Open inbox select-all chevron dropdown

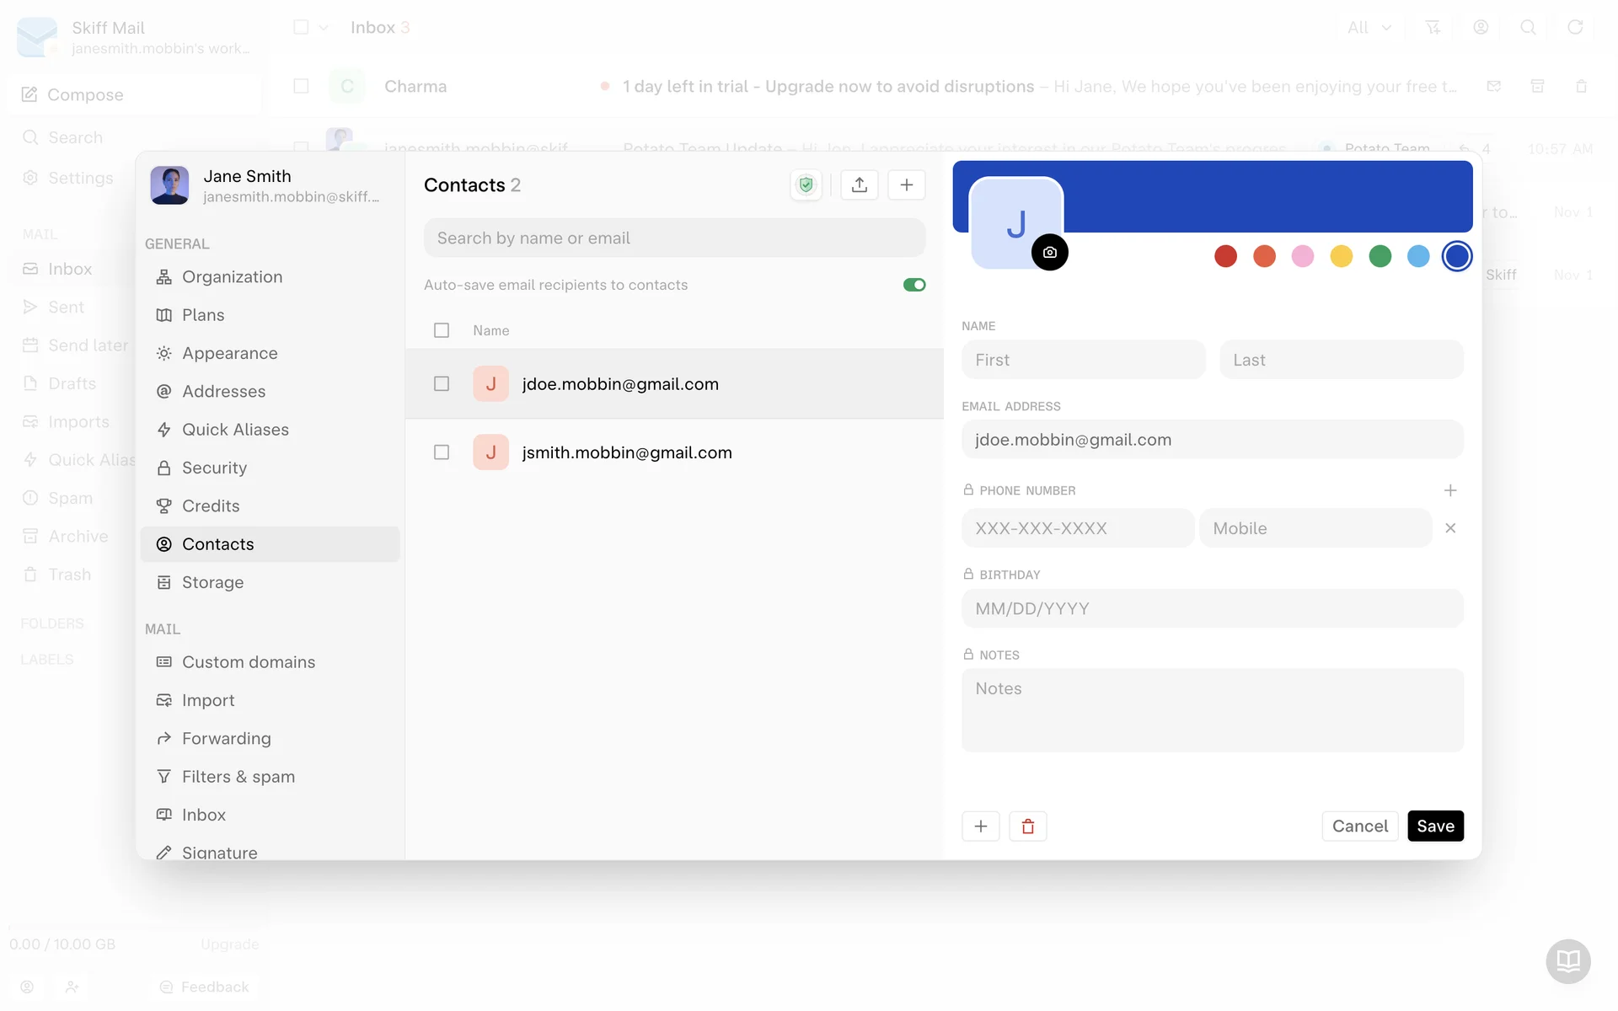[x=324, y=28]
